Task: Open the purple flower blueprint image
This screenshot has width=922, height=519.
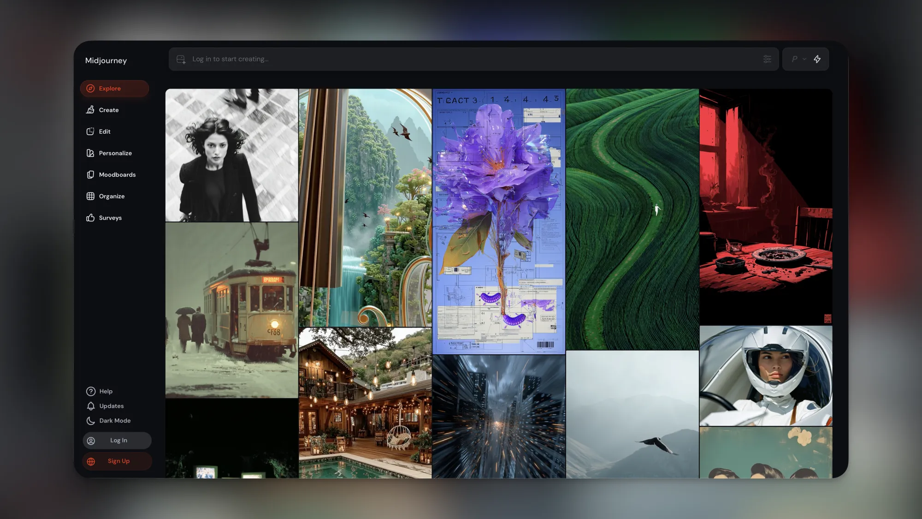Action: pyautogui.click(x=499, y=221)
